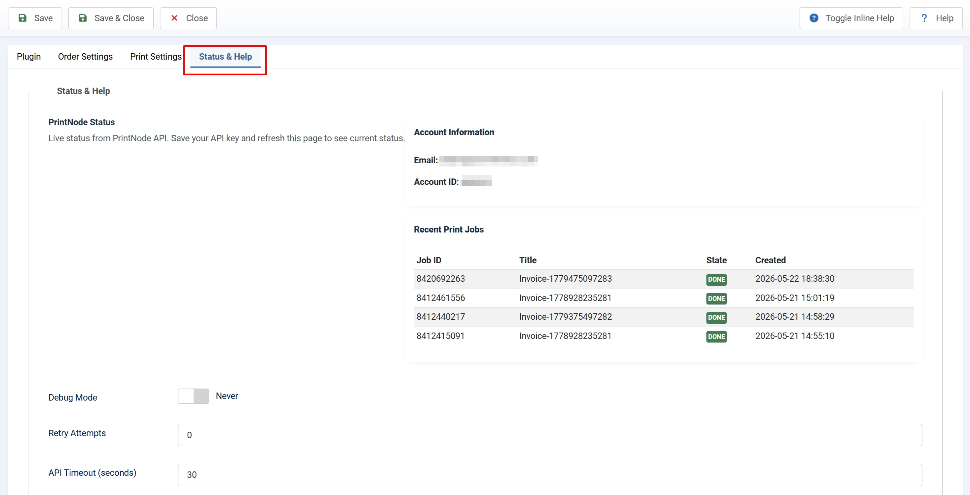Click the Save floppy disk icon
970x495 pixels.
pos(23,18)
